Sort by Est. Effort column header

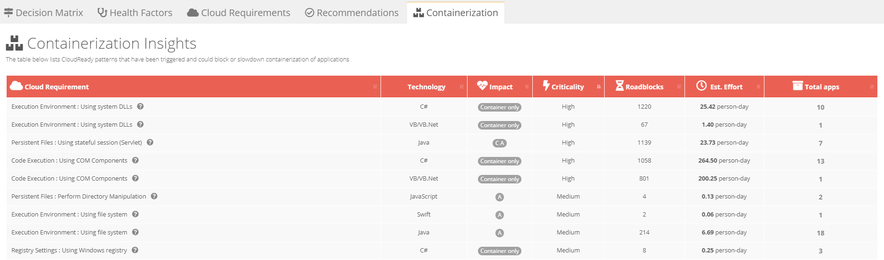[x=726, y=87]
